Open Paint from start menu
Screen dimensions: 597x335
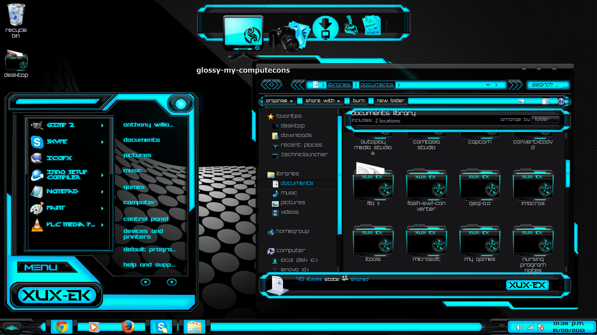[68, 208]
